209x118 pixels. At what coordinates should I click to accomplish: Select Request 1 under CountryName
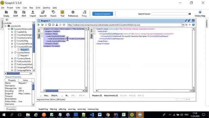[x=24, y=55]
